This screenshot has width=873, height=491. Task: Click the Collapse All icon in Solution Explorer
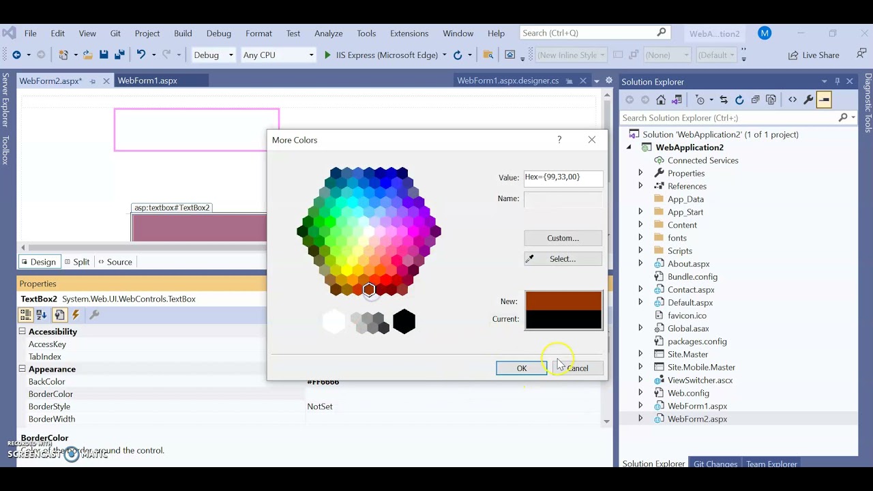click(x=755, y=100)
